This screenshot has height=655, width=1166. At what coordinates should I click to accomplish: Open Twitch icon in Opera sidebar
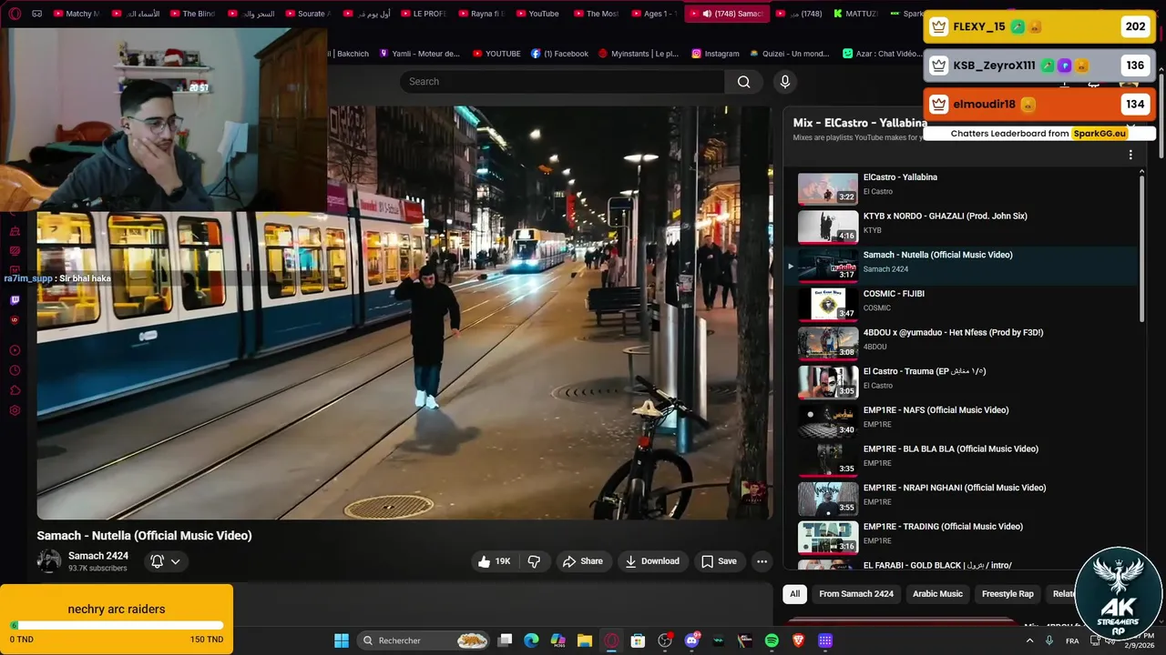(15, 300)
